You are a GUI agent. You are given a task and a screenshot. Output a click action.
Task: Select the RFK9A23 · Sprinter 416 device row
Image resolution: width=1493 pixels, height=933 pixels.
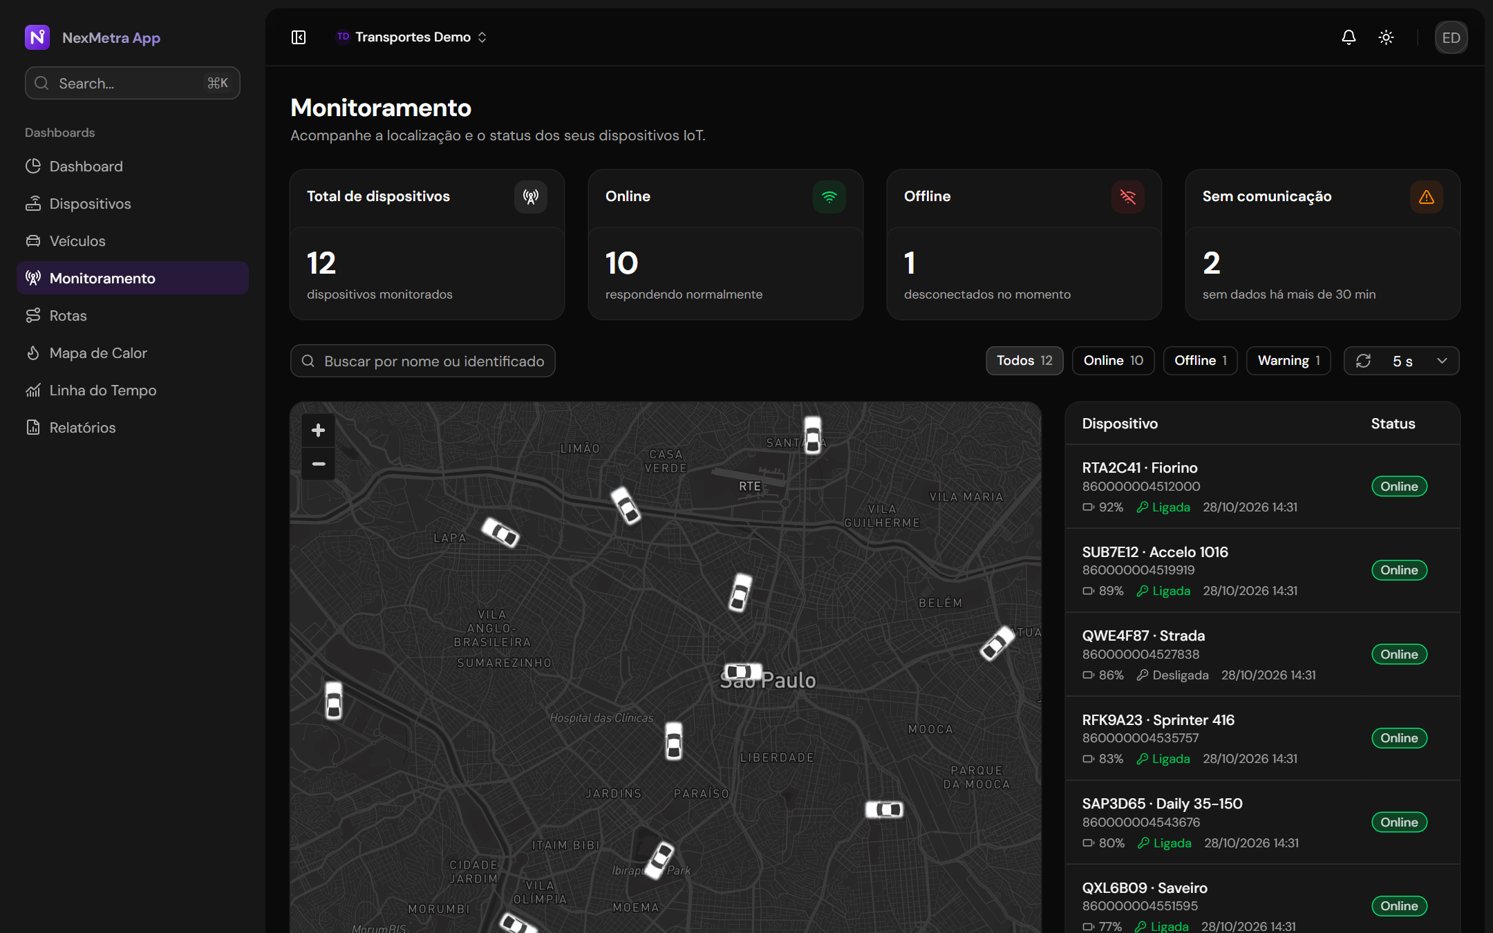(x=1262, y=738)
